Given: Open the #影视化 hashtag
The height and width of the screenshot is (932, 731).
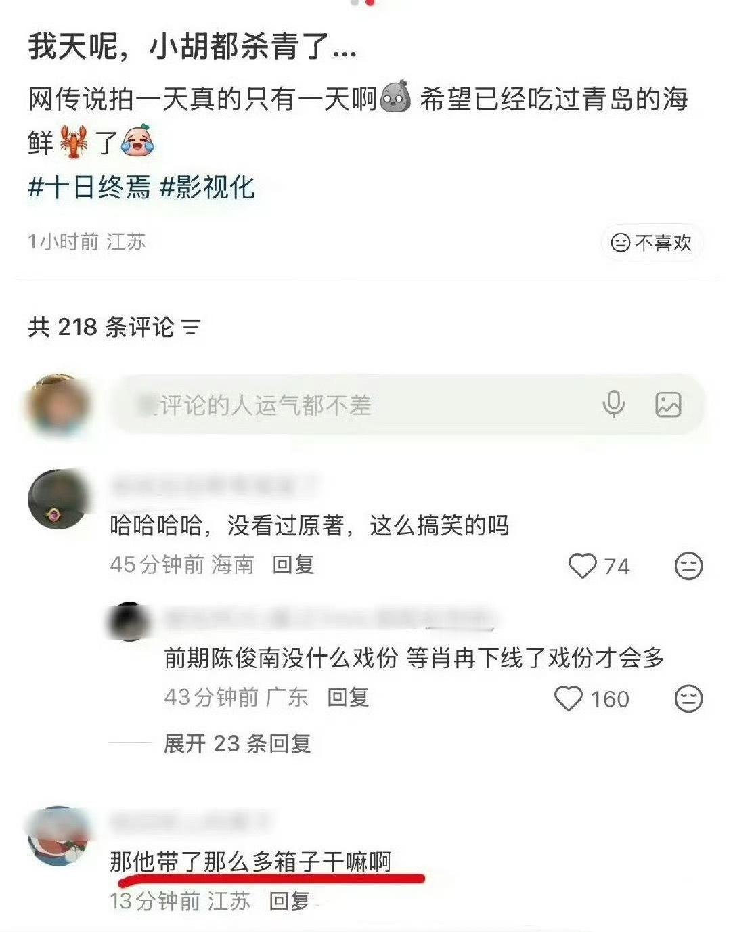Looking at the screenshot, I should (x=207, y=187).
